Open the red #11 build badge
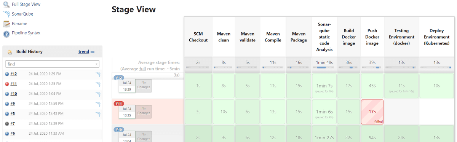 (x=119, y=104)
